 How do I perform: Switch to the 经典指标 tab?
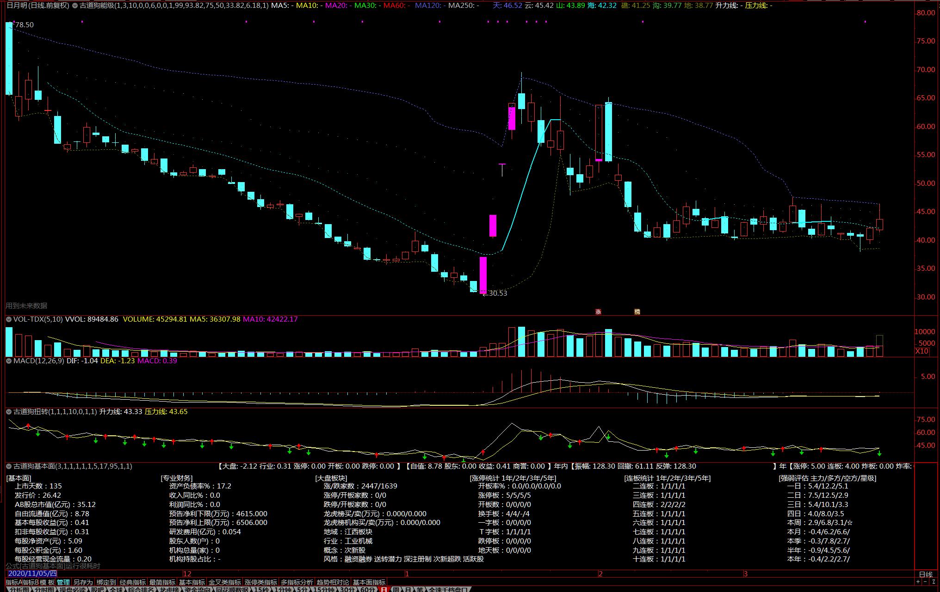pos(133,582)
